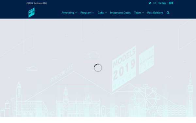
Task: Open the Past Editions link
Action: pyautogui.click(x=155, y=13)
